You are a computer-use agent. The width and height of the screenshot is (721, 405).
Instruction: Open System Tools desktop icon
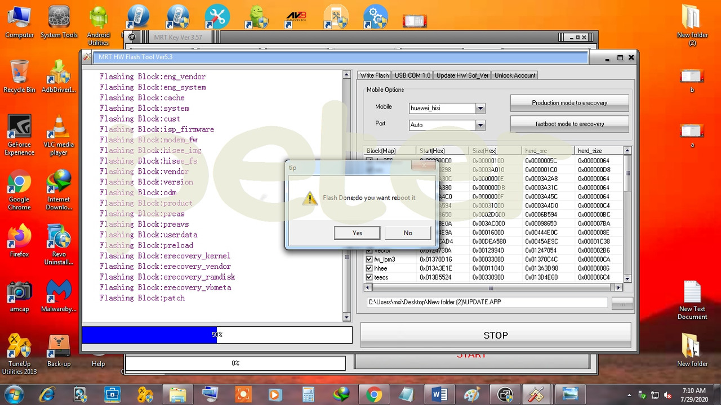(59, 22)
